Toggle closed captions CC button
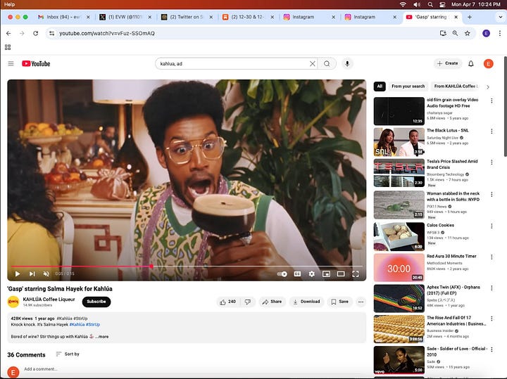507x379 pixels. click(297, 274)
